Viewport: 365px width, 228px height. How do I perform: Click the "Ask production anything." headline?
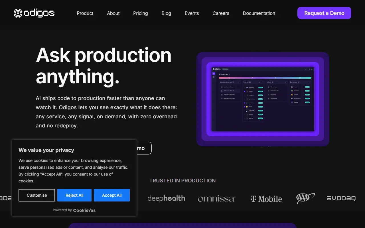pos(104,66)
